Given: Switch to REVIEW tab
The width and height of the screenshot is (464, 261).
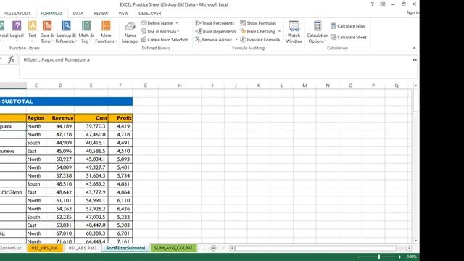Looking at the screenshot, I should click(101, 14).
